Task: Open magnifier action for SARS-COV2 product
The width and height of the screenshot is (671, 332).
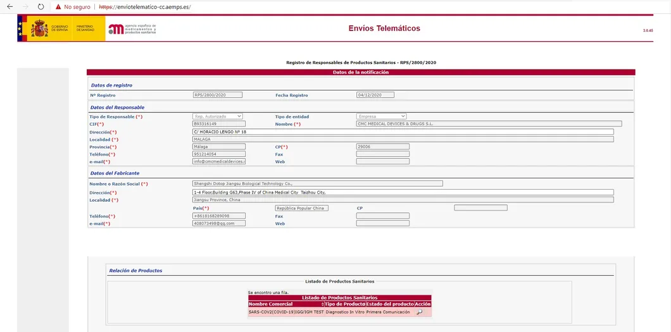Action: tap(419, 312)
